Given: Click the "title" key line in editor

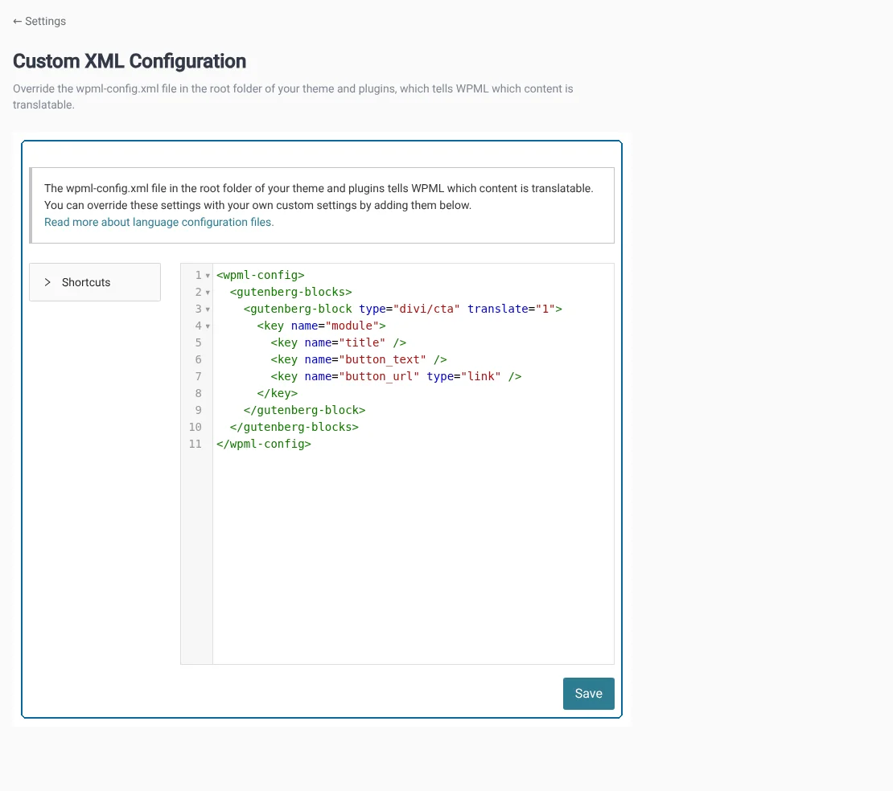Looking at the screenshot, I should pyautogui.click(x=338, y=342).
